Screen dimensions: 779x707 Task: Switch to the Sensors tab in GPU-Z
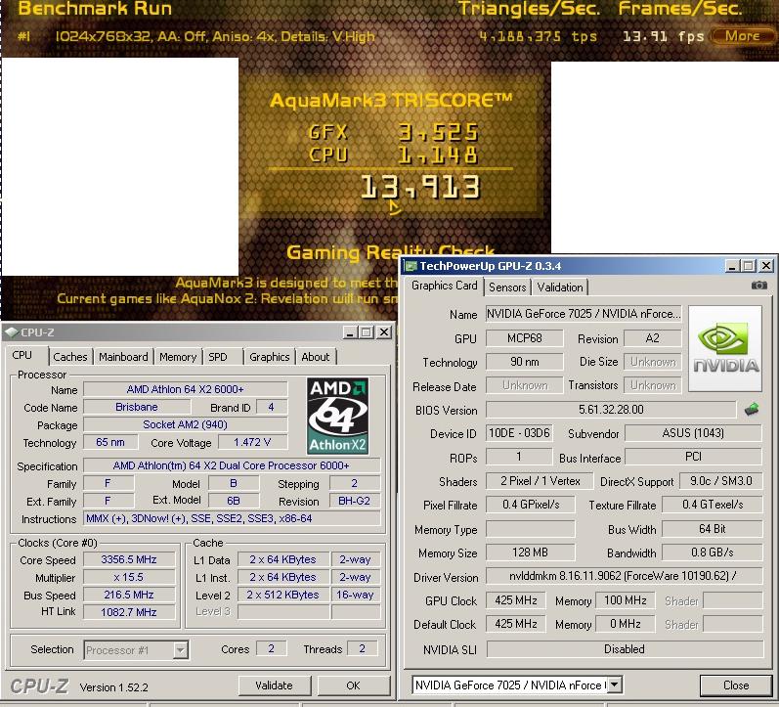507,287
